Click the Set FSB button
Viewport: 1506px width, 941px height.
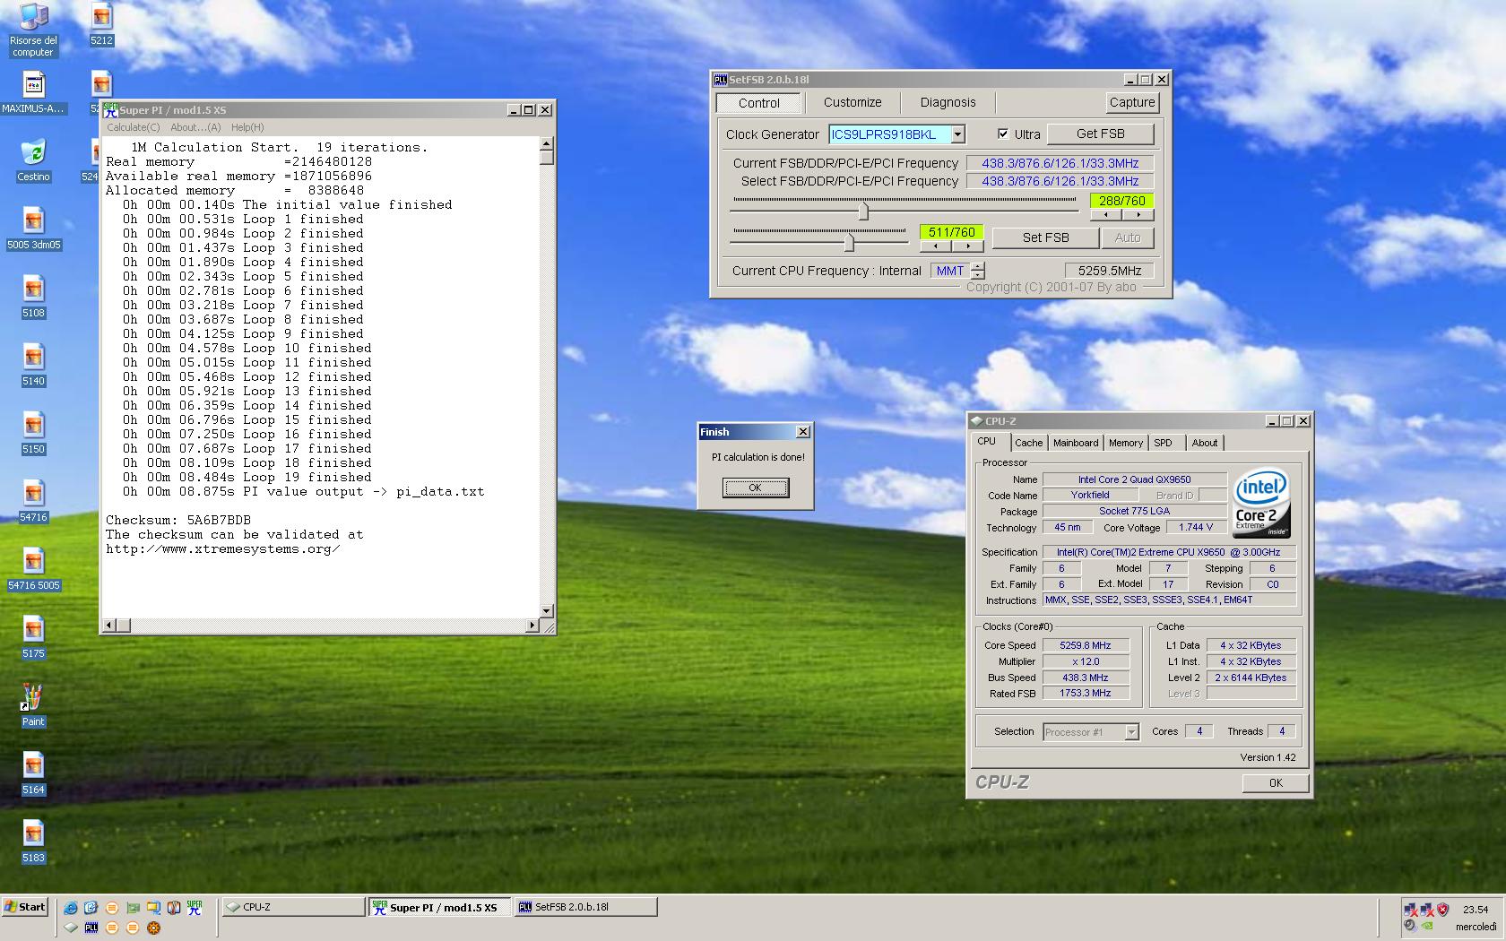(x=1045, y=237)
